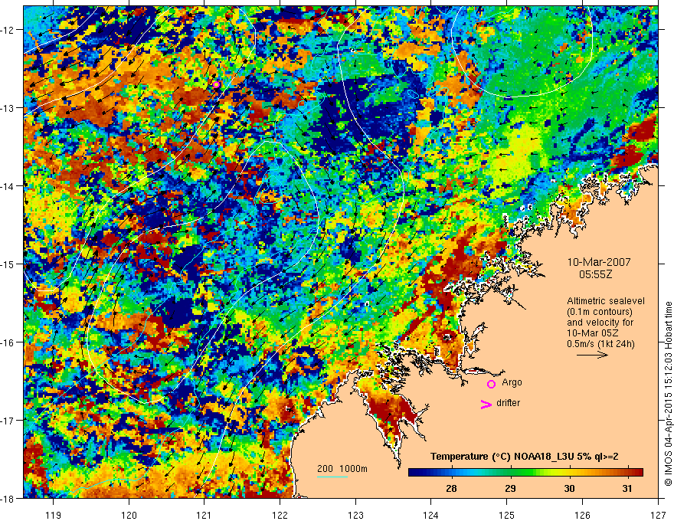Click the longitude axis label 123
674x521 pixels.
(355, 515)
